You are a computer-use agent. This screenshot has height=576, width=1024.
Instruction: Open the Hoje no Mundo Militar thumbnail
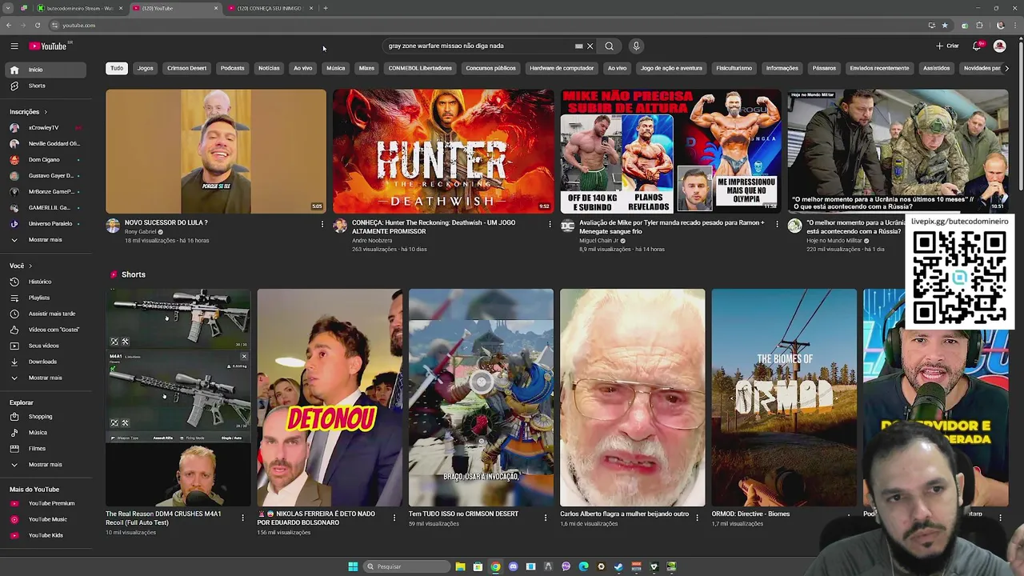898,151
